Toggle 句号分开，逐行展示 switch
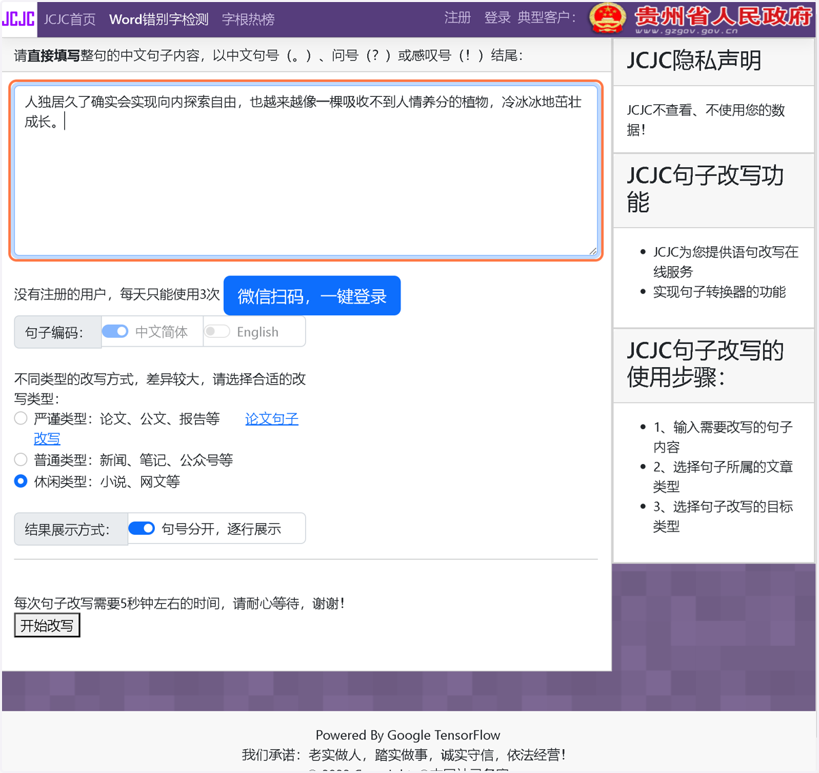Screen dimensions: 819x773 click(x=141, y=528)
